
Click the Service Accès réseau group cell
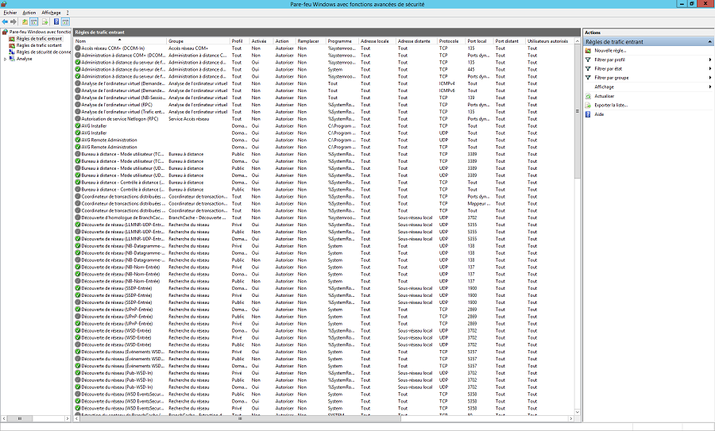(x=189, y=118)
